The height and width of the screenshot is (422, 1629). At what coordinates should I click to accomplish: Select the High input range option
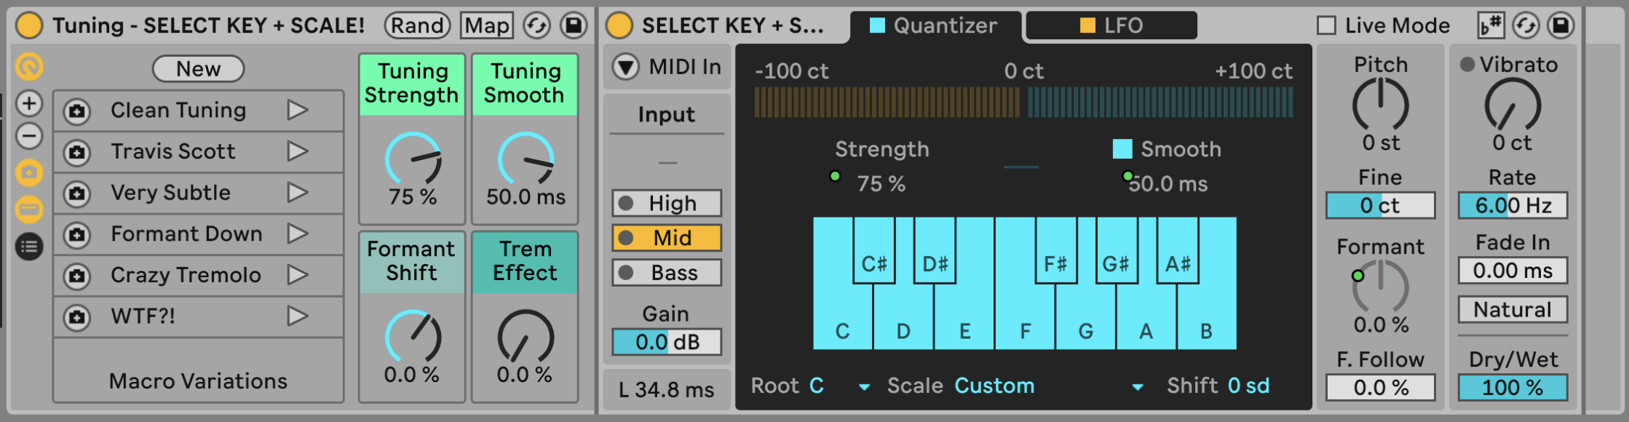coord(667,203)
